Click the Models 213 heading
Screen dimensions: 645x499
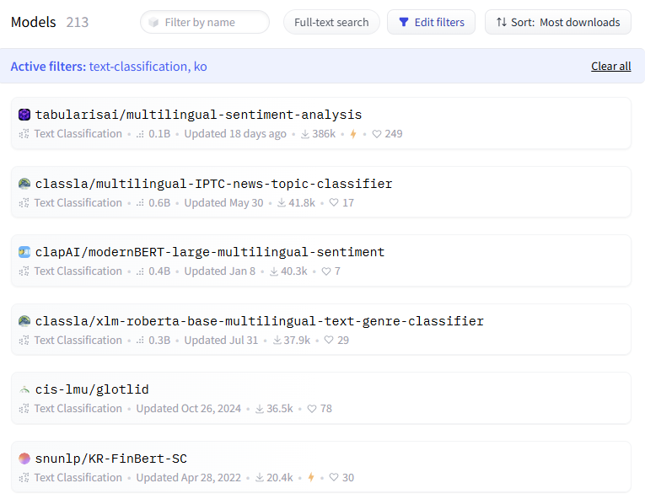coord(50,22)
